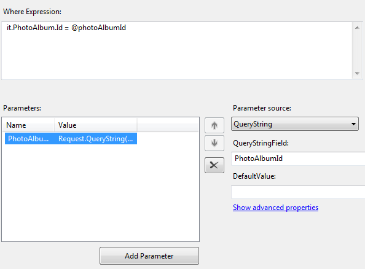This screenshot has width=365, height=269.
Task: Move selected parameter up with arrow icon
Action: (214, 125)
